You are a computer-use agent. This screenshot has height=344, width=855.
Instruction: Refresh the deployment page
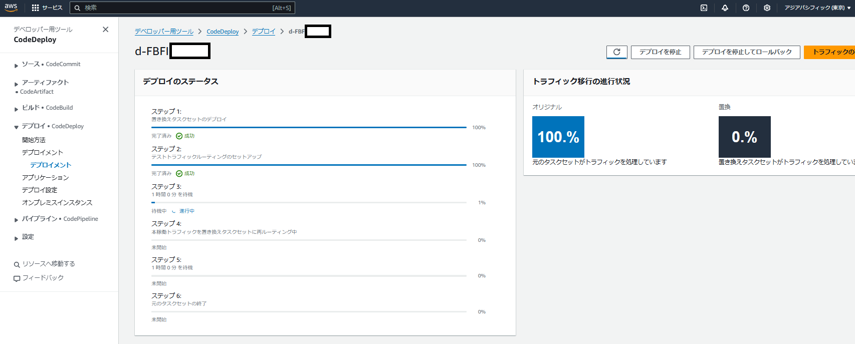(616, 52)
